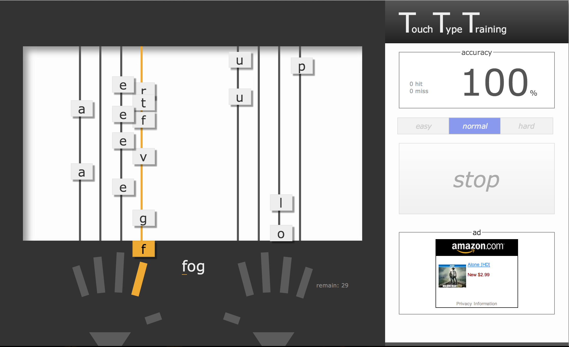This screenshot has height=347, width=569.
Task: Open the Alone [HD] ad link
Action: 479,265
